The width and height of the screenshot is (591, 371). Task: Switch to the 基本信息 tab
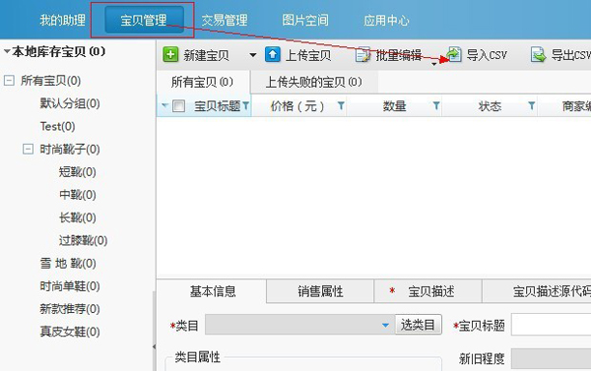[213, 291]
